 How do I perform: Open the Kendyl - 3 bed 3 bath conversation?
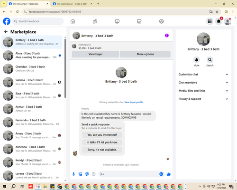click(x=32, y=162)
